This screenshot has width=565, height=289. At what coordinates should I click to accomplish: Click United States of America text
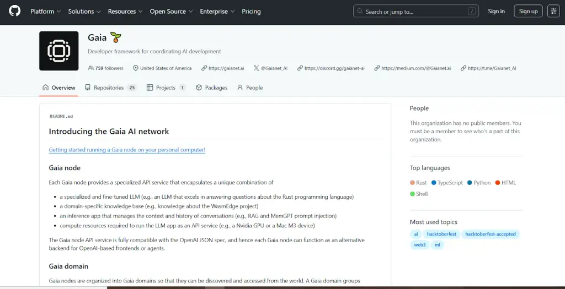(166, 68)
